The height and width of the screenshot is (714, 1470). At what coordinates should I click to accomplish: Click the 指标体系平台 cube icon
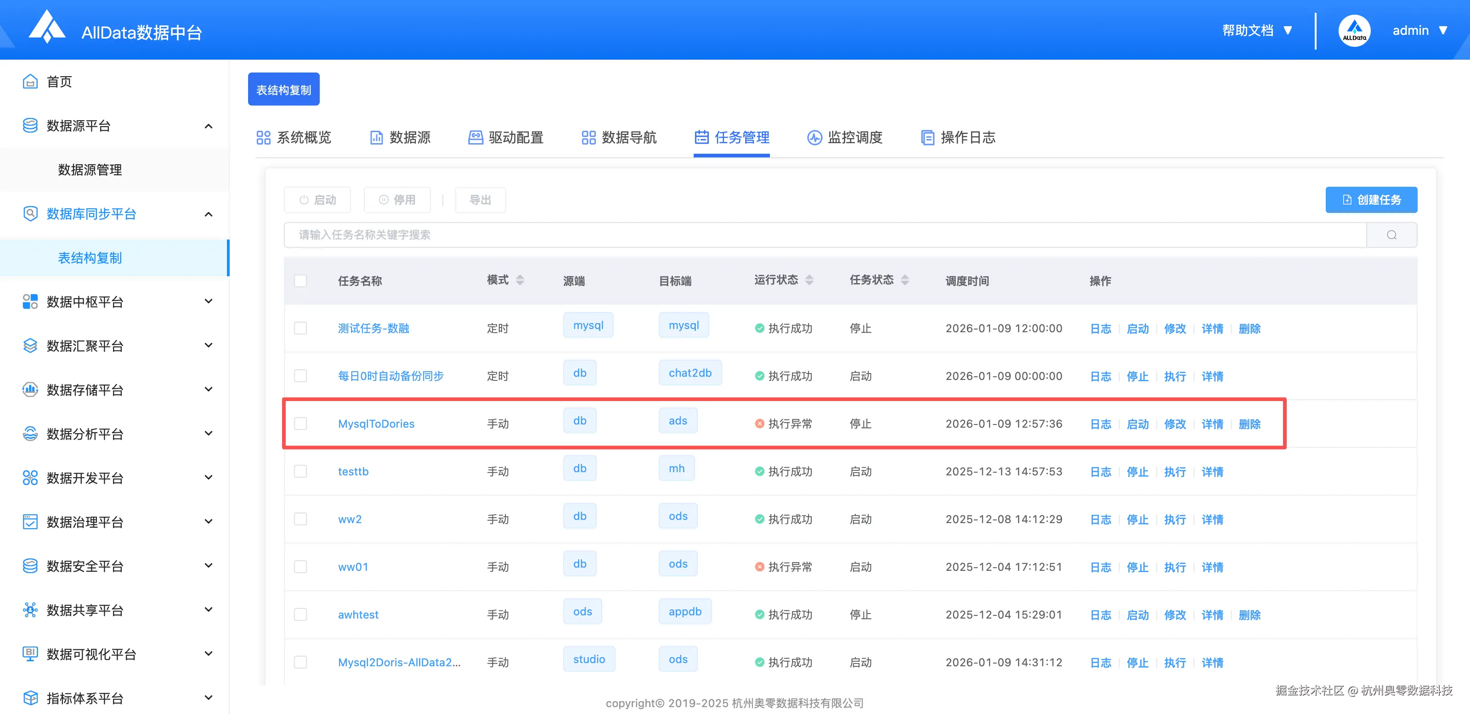30,698
